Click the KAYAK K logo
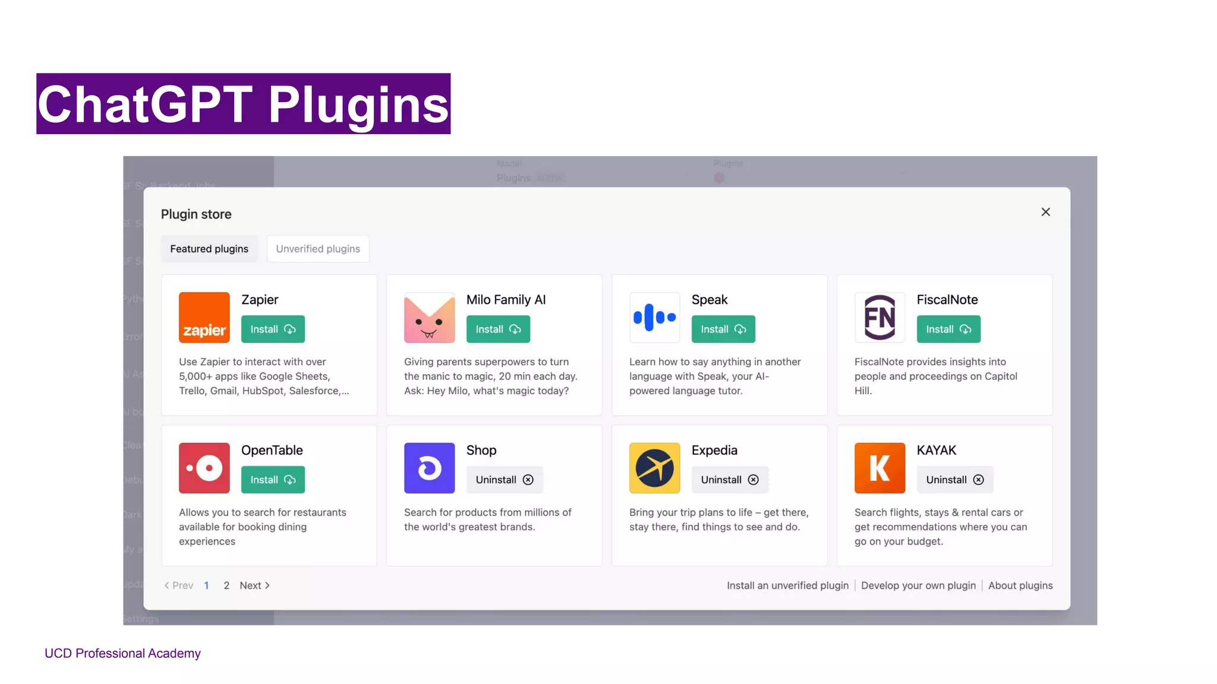 coord(879,468)
